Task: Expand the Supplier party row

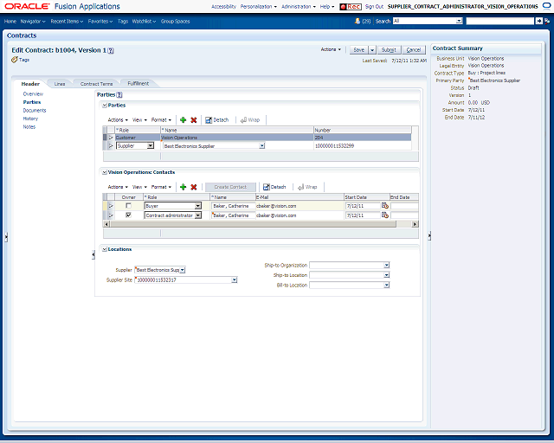Action: coord(111,146)
